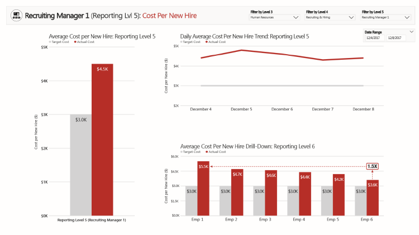Open the Filter by Level 4 dropdown

[x=330, y=17]
